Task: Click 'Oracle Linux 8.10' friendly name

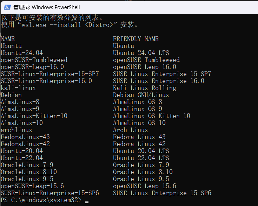Action: [143, 172]
